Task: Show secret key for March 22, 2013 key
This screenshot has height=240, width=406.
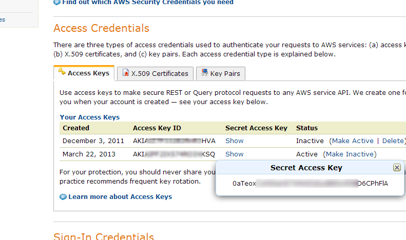Action: click(x=235, y=154)
